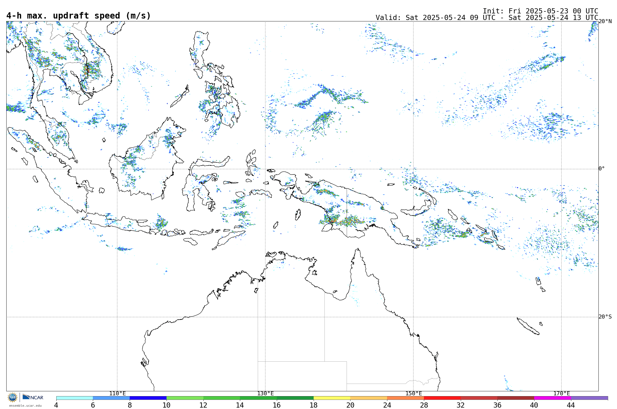Click the 20°N latitude label
Screen dimensions: 617x409
[x=605, y=21]
